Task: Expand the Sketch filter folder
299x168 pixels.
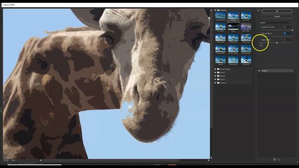Action: tap(215, 76)
